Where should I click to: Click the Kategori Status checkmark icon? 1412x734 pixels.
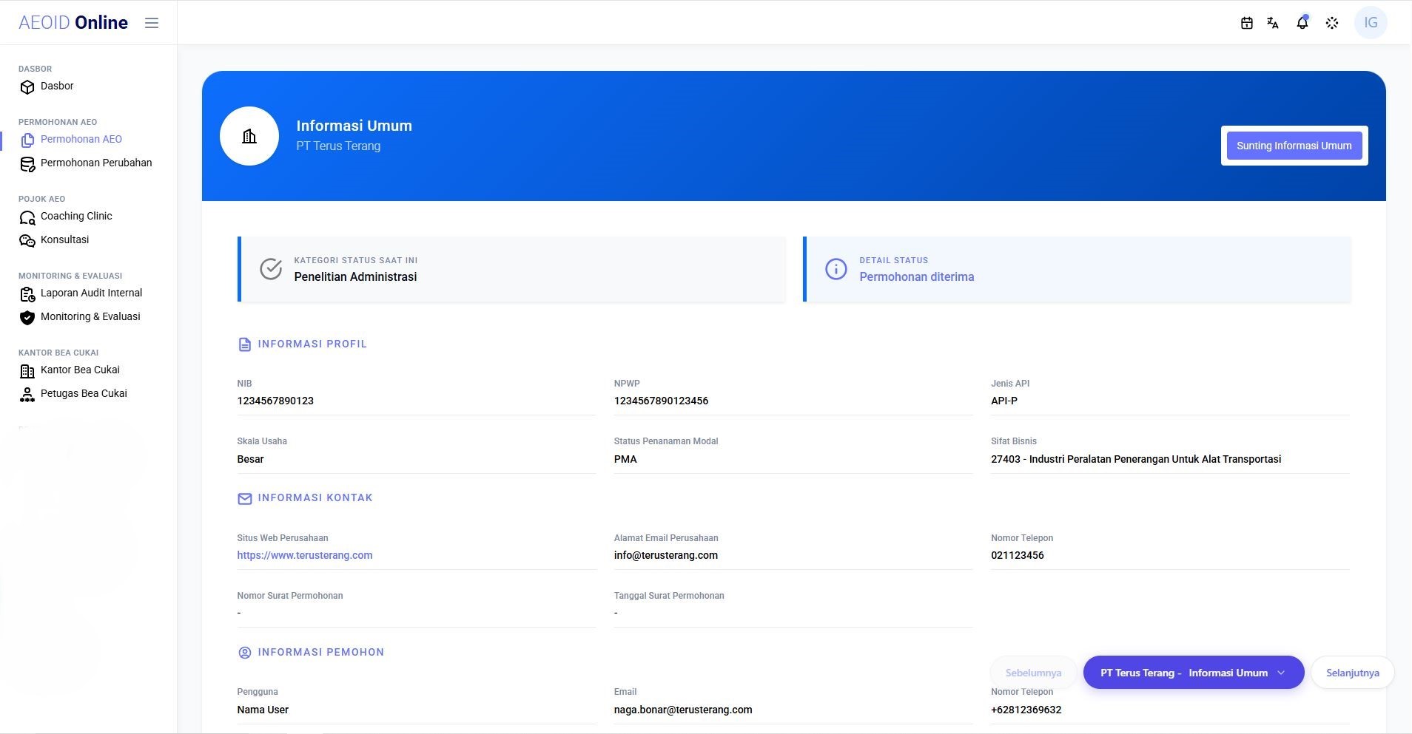[271, 269]
